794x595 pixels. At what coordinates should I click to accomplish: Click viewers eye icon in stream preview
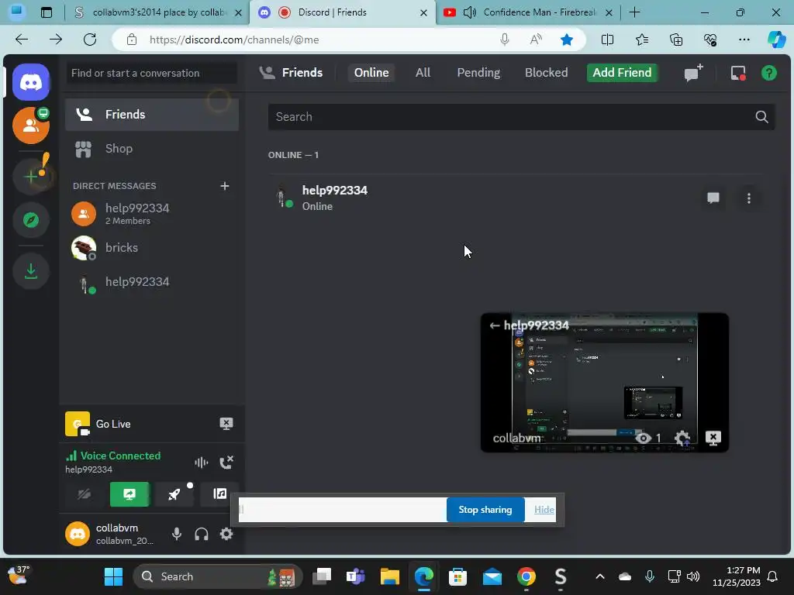pos(643,439)
